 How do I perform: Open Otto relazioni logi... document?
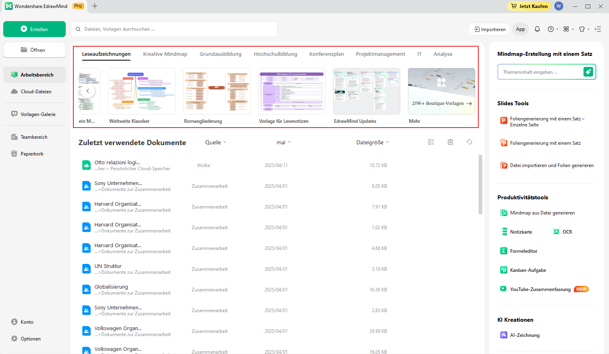(117, 163)
